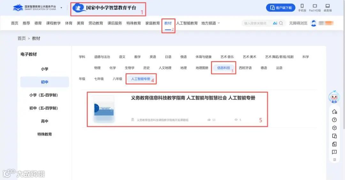
Task: Collapse the right sidebar menu lines icon
Action: pos(334,160)
